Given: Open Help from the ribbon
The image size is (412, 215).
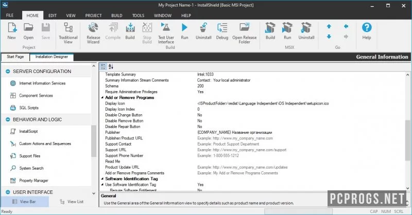Looking at the screenshot, I should pos(367,31).
